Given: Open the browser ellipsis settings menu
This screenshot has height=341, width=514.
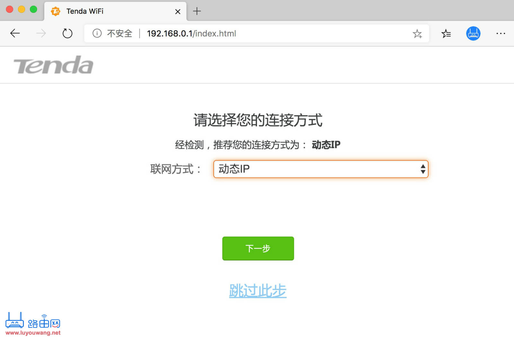Looking at the screenshot, I should click(x=501, y=33).
